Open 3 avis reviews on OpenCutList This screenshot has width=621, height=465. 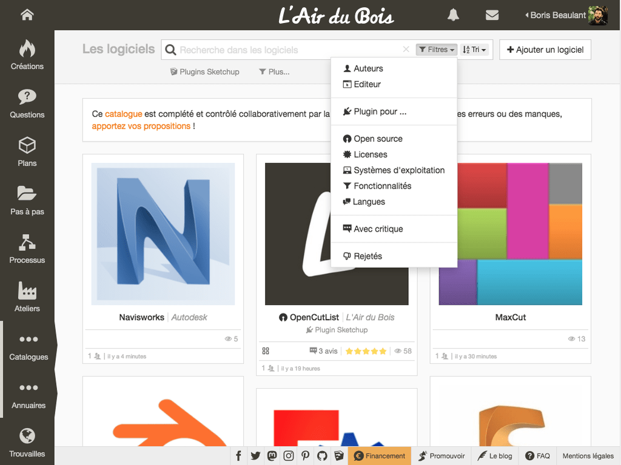324,351
